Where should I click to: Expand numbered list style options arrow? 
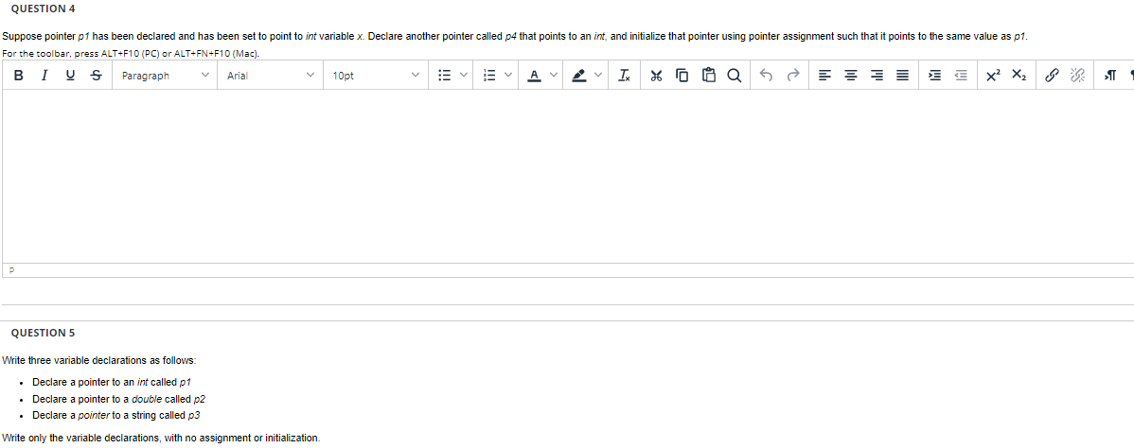tap(507, 76)
